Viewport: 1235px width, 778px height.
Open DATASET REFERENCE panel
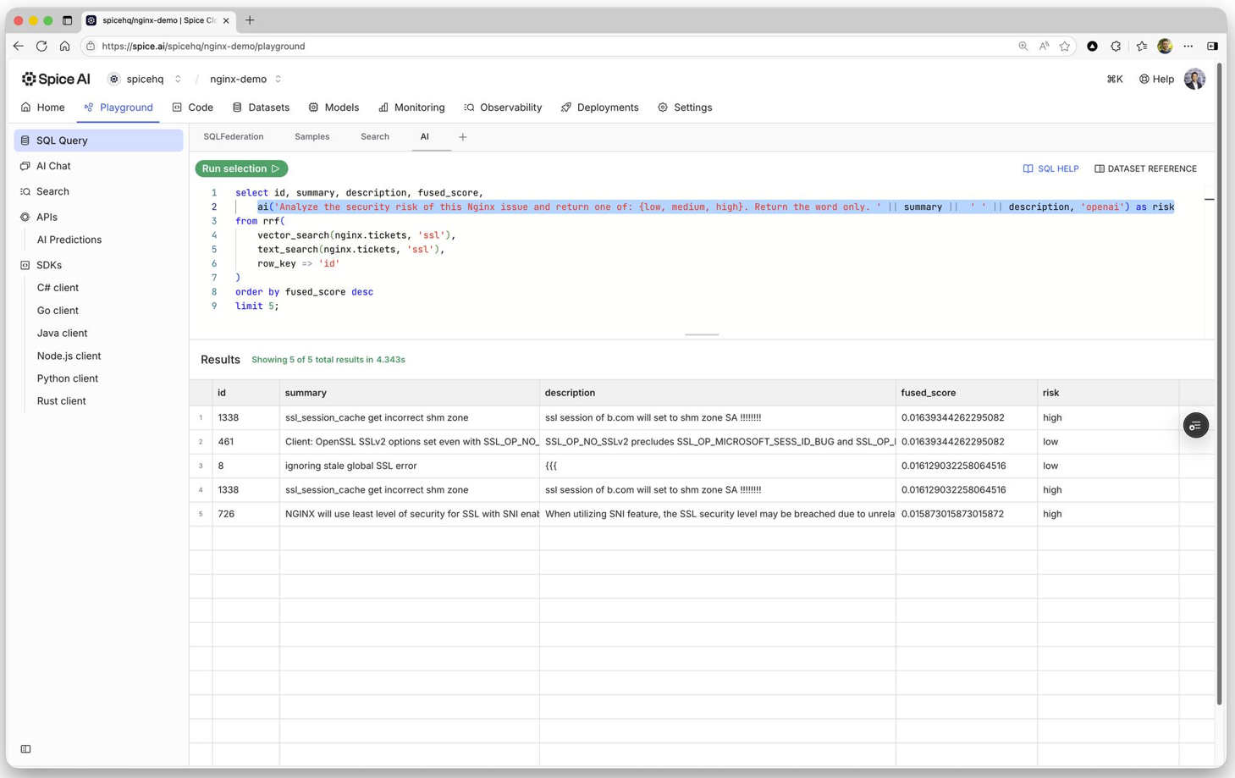tap(1145, 168)
